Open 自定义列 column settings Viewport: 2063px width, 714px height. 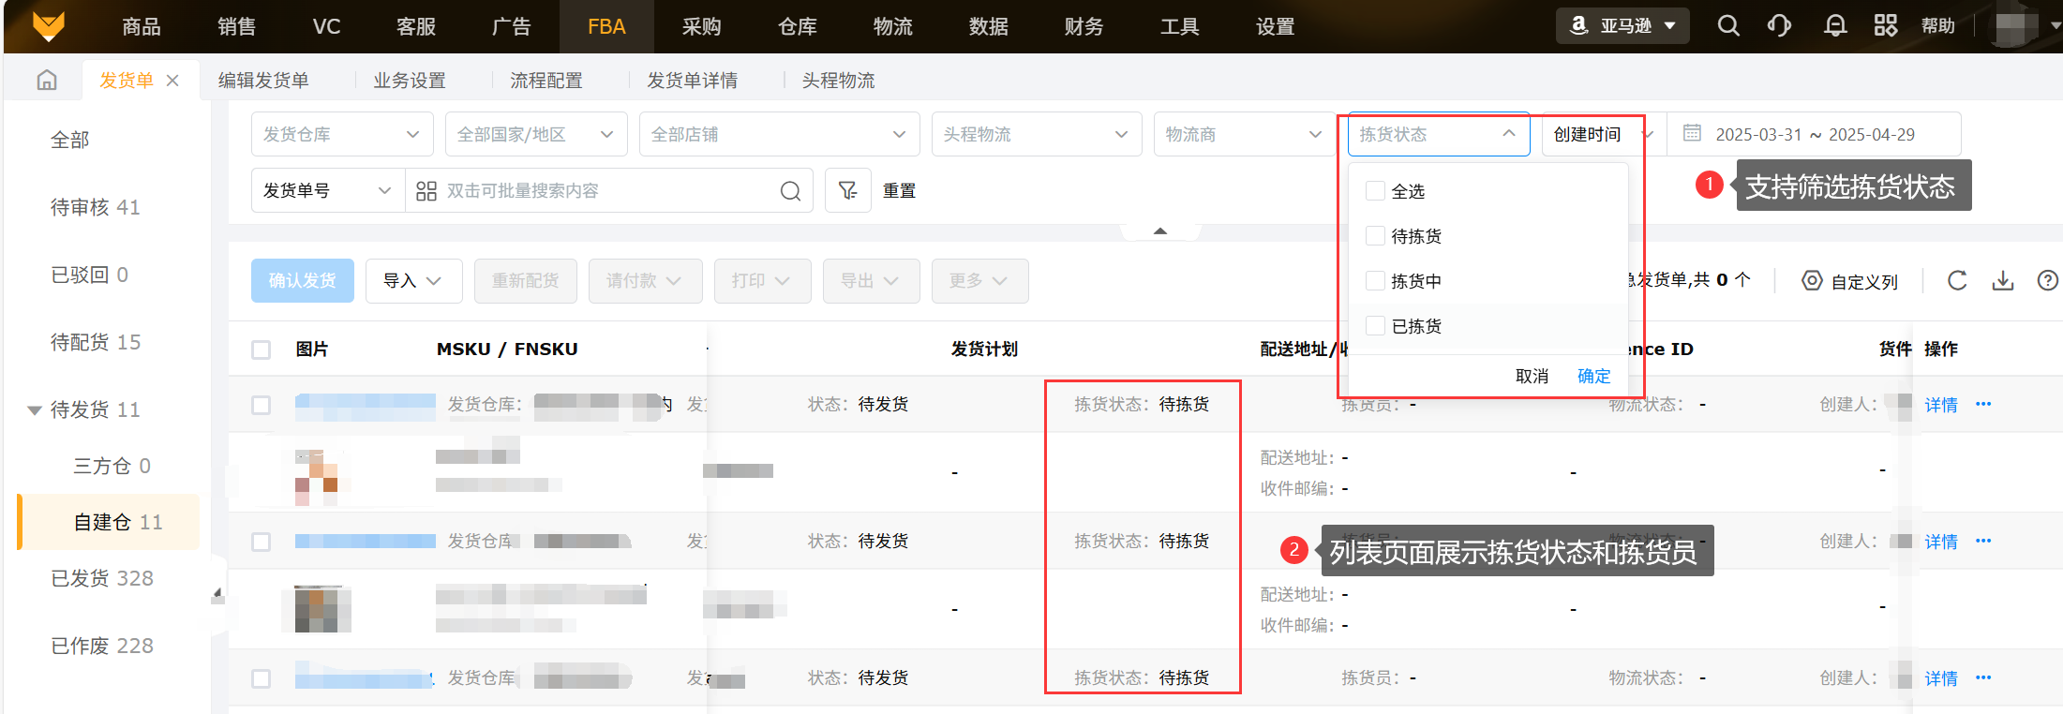point(1850,281)
